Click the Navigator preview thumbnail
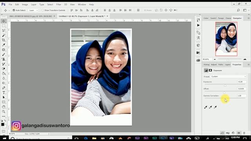The width and height of the screenshot is (251, 141). [x=226, y=39]
